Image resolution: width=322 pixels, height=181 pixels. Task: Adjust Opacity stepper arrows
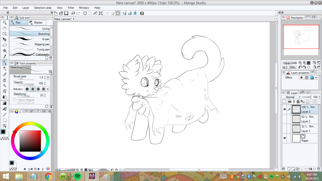point(45,83)
